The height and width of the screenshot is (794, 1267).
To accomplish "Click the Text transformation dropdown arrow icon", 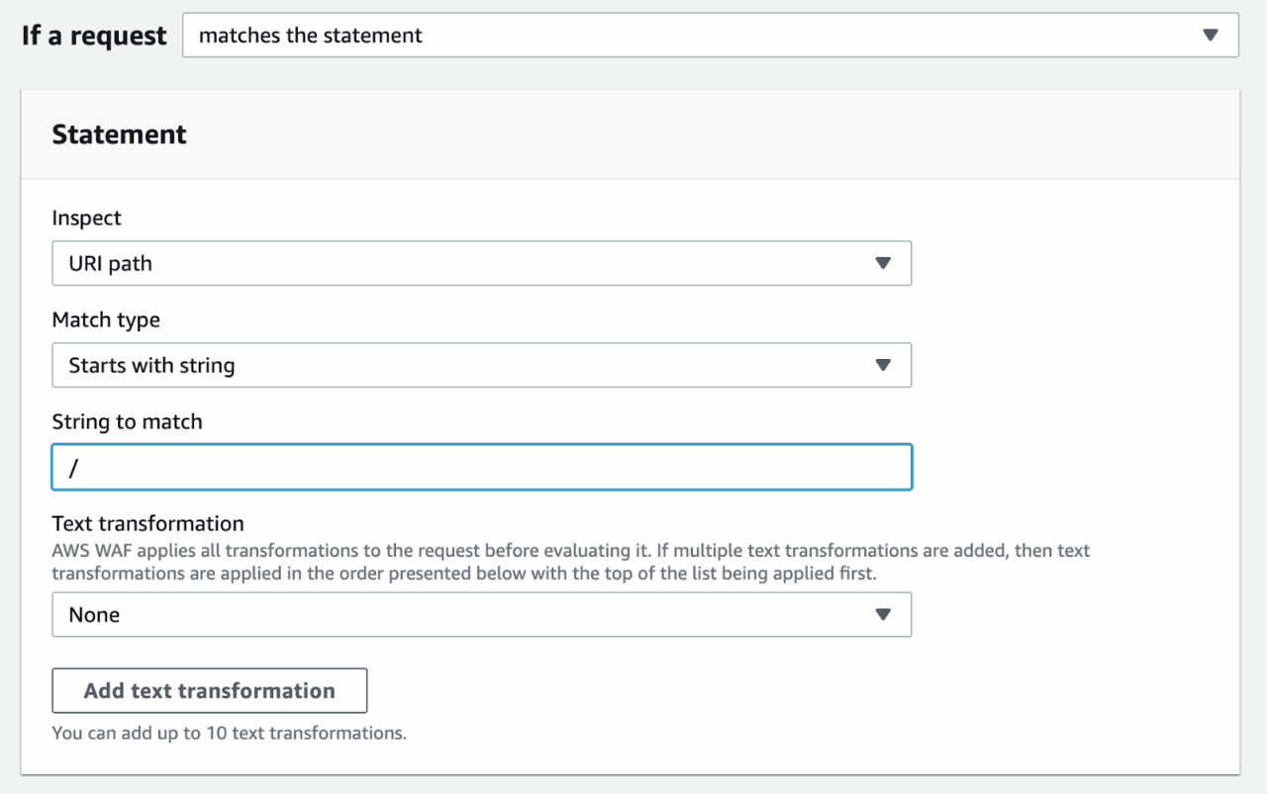I will pyautogui.click(x=884, y=614).
